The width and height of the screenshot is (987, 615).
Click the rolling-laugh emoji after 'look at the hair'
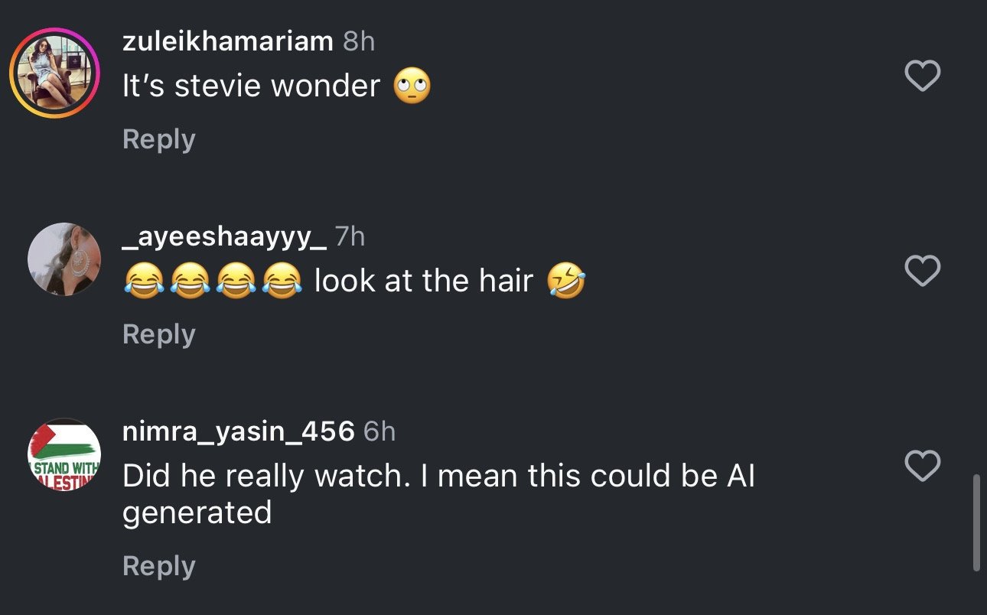click(x=566, y=281)
